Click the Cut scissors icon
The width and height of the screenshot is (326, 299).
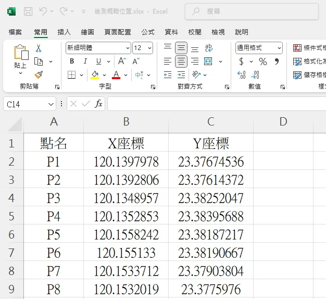click(38, 48)
